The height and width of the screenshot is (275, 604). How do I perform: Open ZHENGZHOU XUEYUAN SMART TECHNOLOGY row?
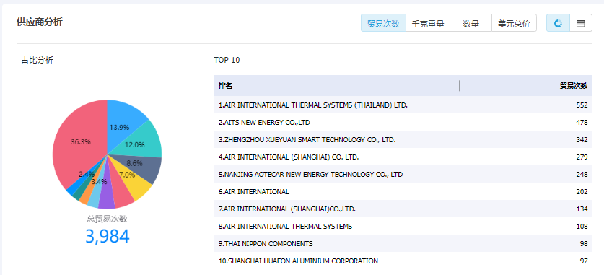click(x=403, y=140)
